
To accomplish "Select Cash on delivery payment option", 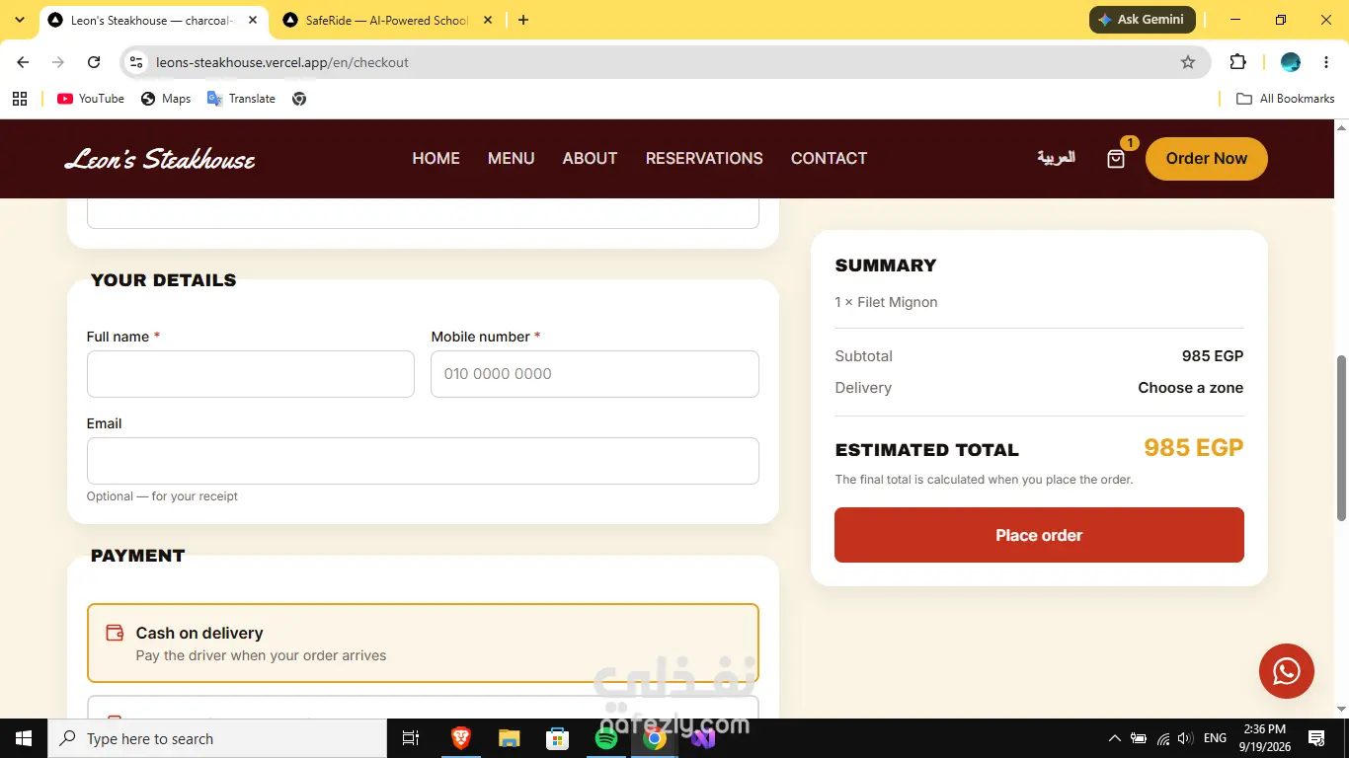I will (x=423, y=644).
